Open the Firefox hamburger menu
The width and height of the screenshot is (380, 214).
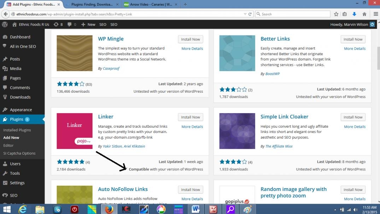[x=376, y=14]
